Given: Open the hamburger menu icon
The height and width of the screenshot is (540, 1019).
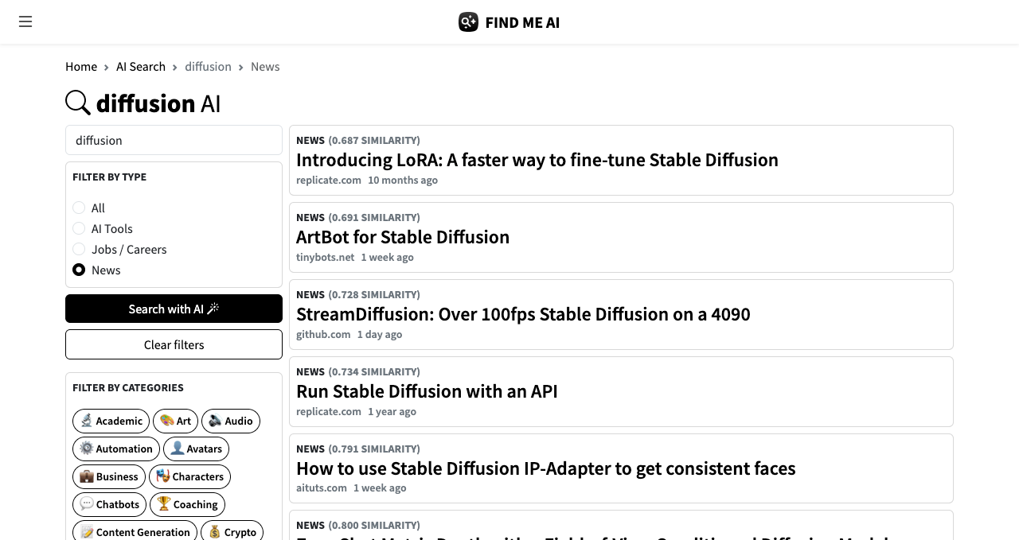Looking at the screenshot, I should [25, 21].
